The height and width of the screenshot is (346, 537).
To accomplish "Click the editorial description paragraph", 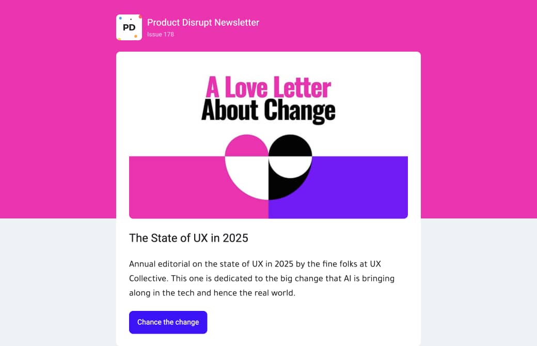I will (262, 278).
